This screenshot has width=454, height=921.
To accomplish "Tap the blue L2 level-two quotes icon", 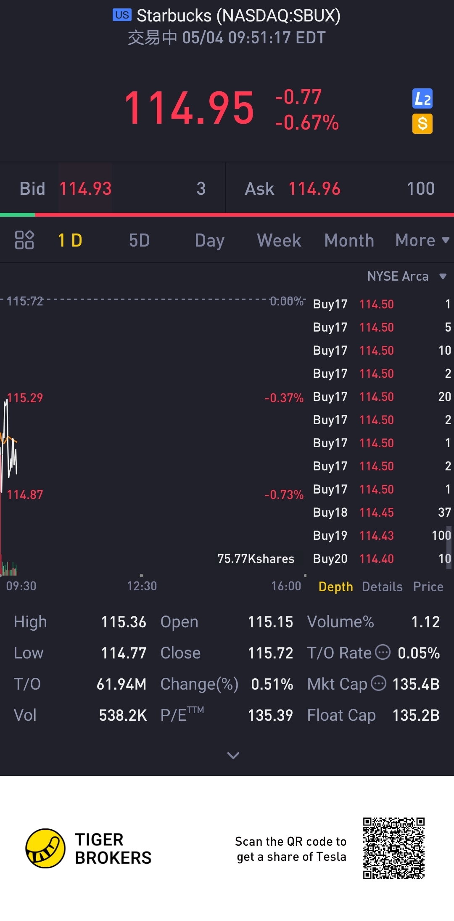I will click(x=422, y=99).
